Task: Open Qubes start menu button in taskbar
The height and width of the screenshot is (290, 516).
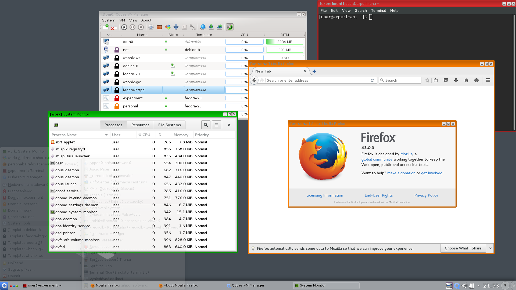Action: click(x=4, y=285)
